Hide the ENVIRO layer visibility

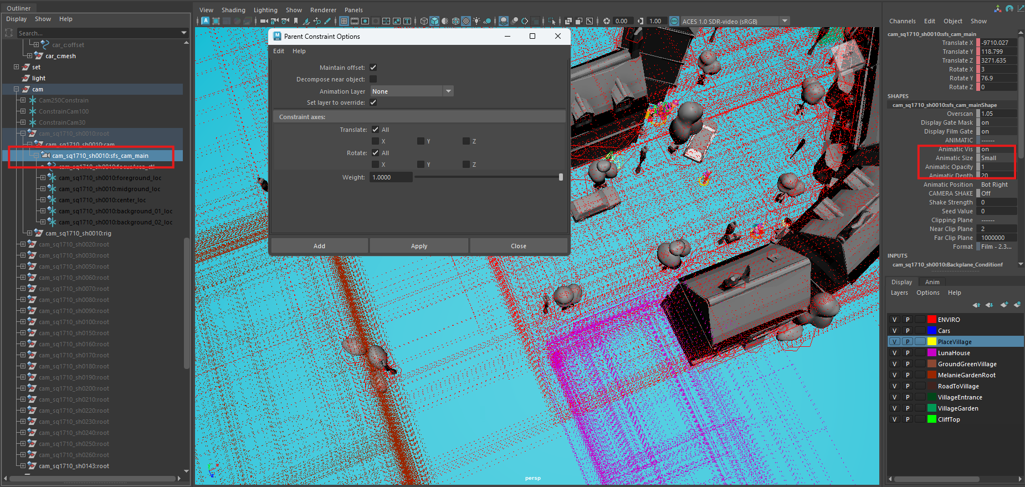pos(894,320)
